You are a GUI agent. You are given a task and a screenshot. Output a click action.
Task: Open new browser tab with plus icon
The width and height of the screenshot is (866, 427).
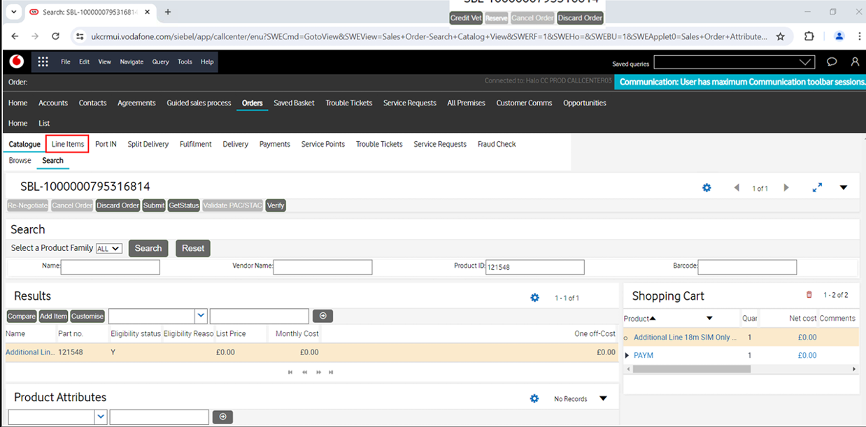tap(168, 12)
